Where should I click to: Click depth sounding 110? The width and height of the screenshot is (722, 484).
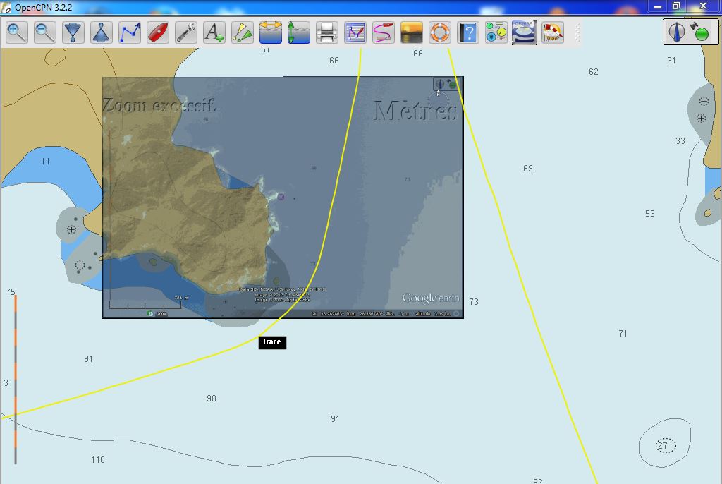pos(97,459)
